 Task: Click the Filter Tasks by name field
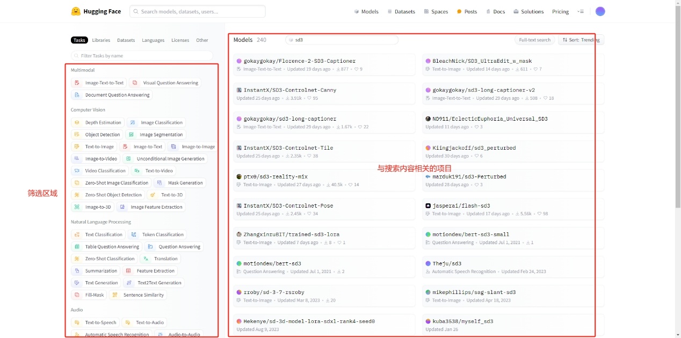coord(142,56)
